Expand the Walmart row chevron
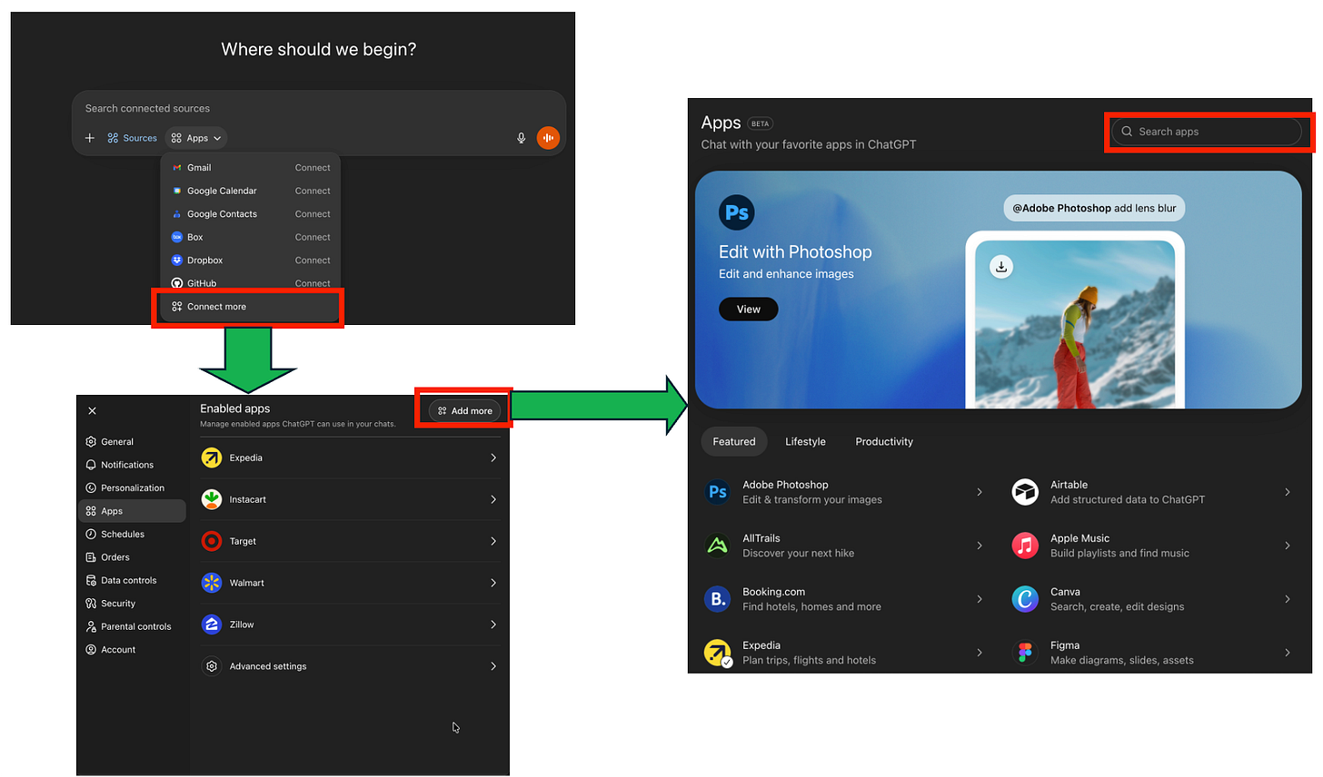1323x777 pixels. click(493, 583)
